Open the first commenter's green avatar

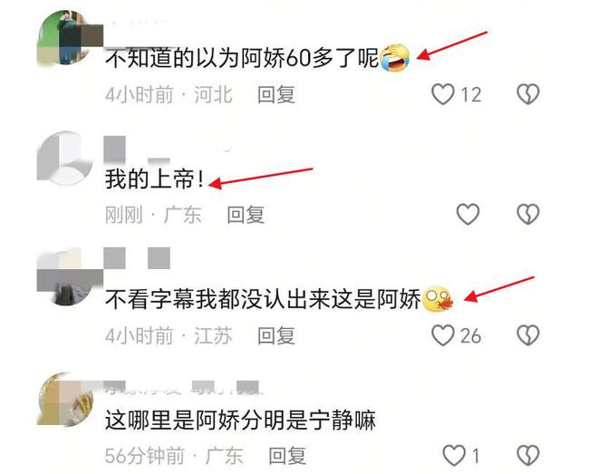click(x=65, y=37)
